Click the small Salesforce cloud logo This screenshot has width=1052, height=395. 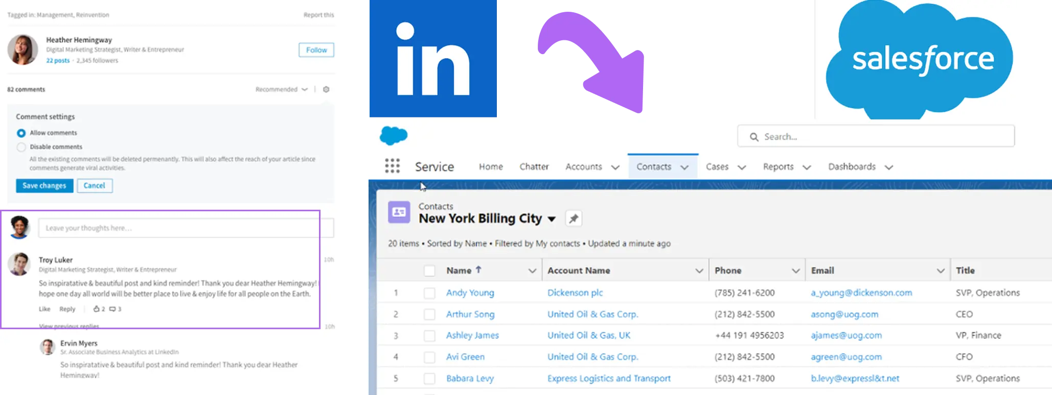pos(394,136)
